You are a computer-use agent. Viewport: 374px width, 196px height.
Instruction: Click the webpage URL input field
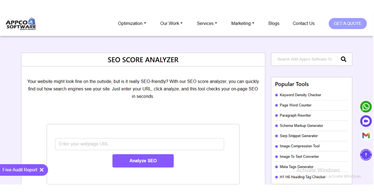coord(139,144)
